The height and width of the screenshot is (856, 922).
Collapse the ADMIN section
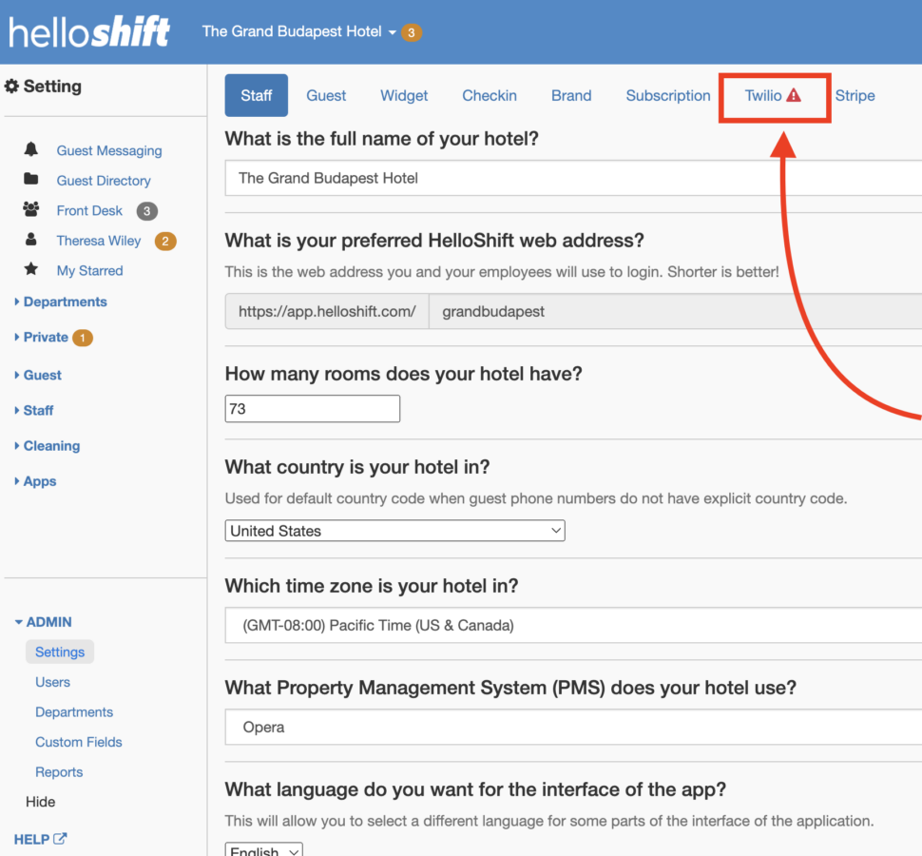pyautogui.click(x=44, y=622)
